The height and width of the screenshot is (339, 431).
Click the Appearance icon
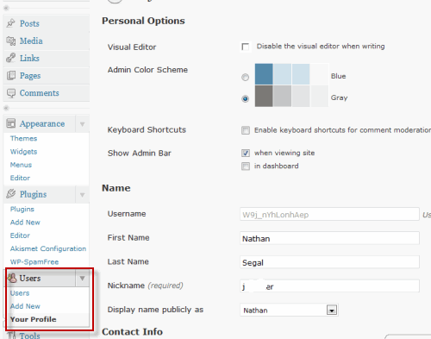click(11, 123)
